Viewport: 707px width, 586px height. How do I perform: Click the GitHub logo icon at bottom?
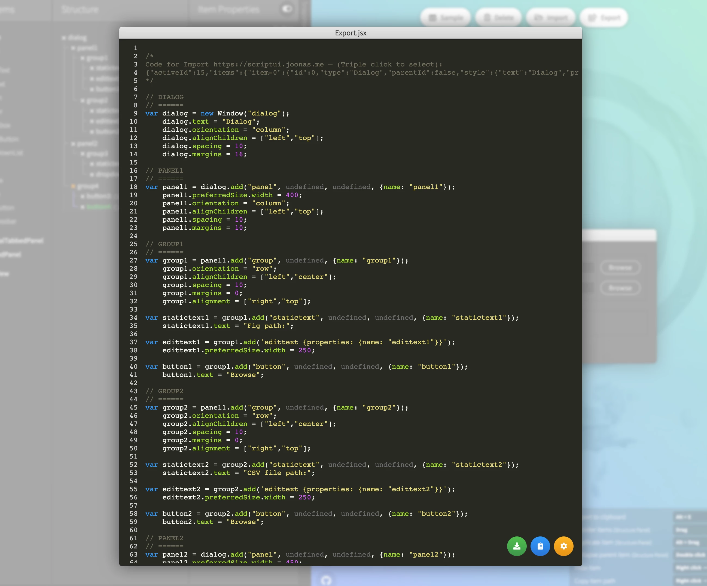tap(326, 580)
